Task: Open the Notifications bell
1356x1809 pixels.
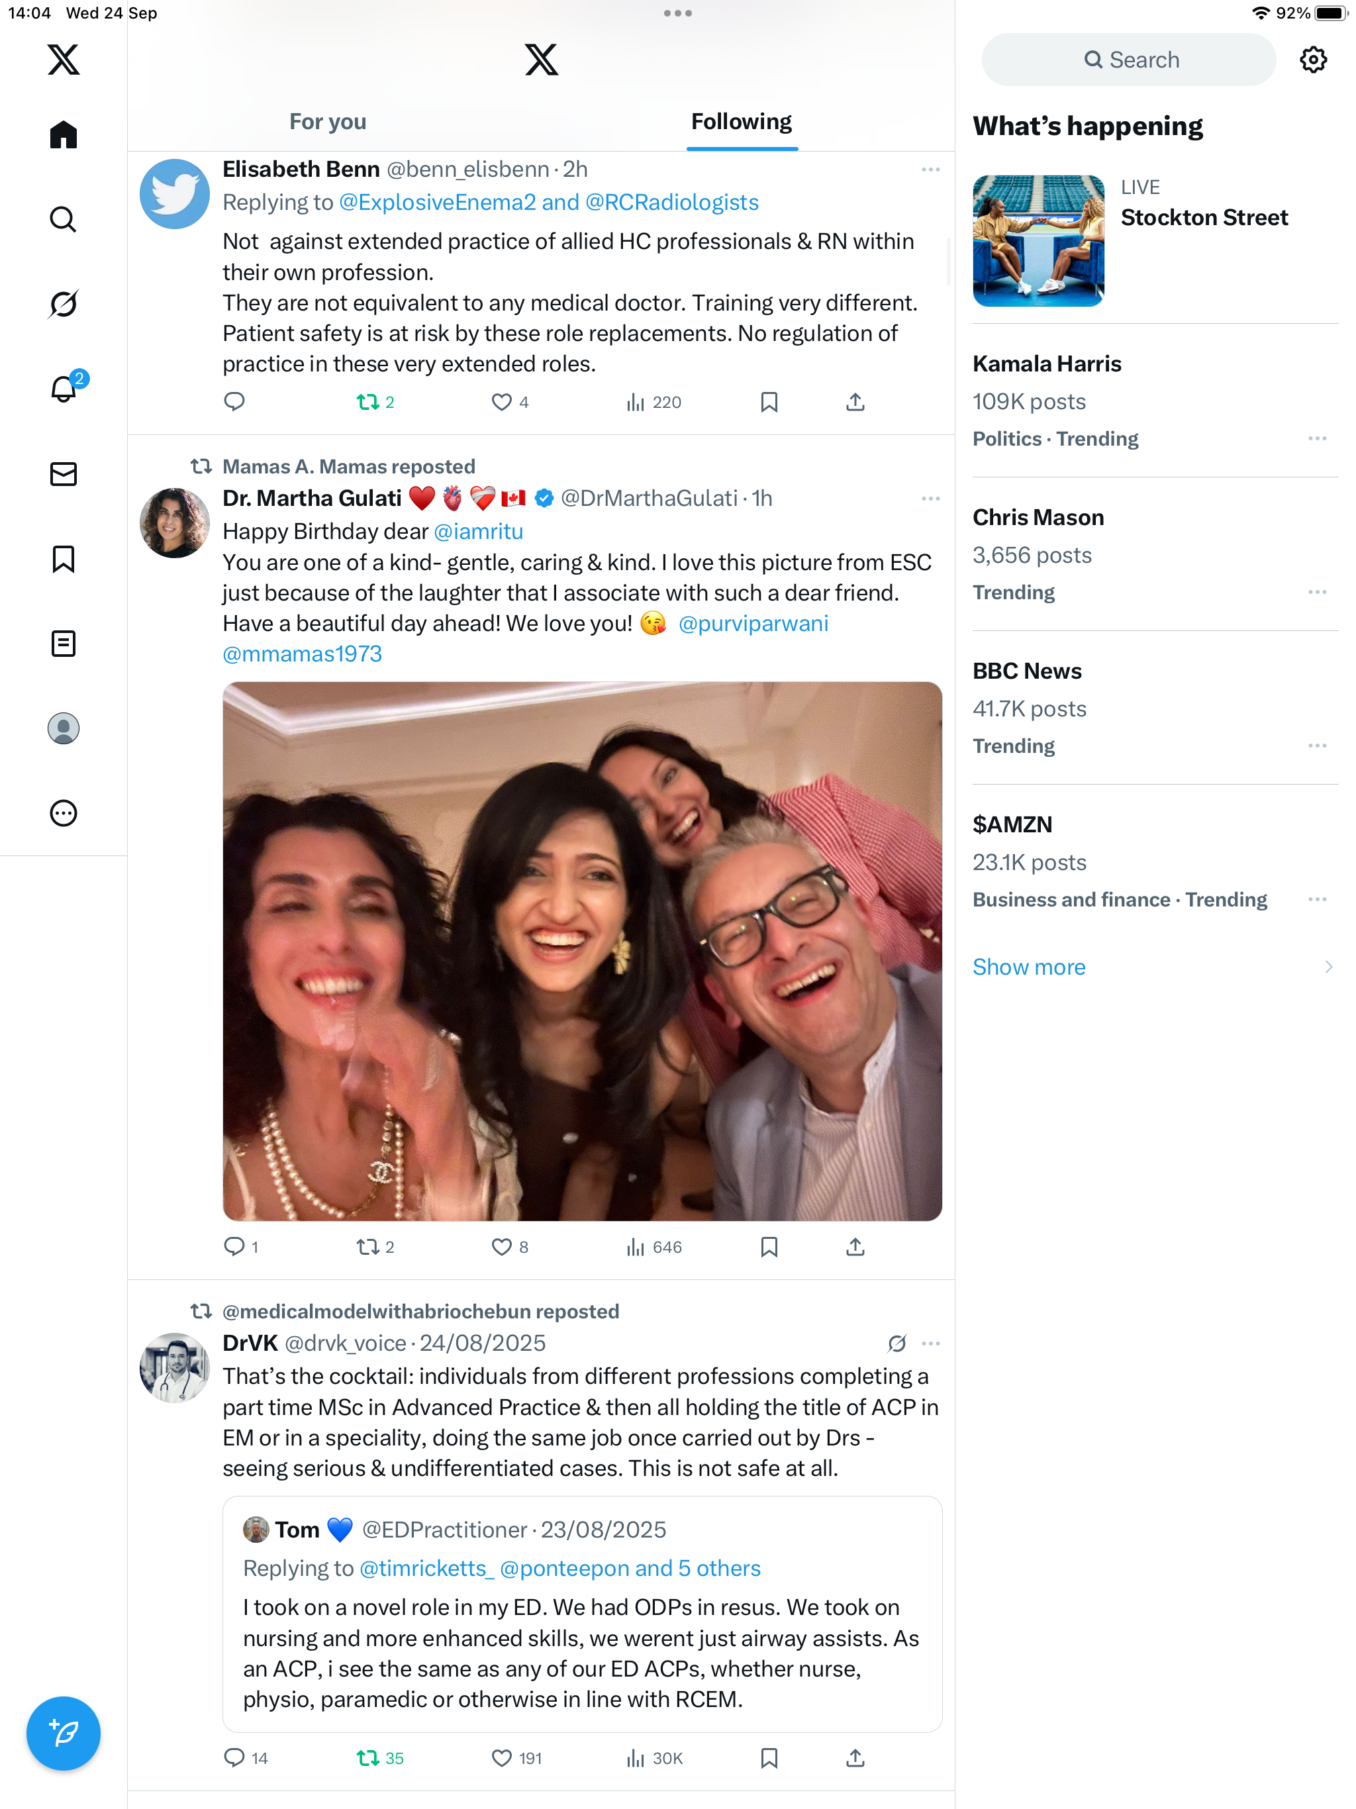Action: [63, 389]
